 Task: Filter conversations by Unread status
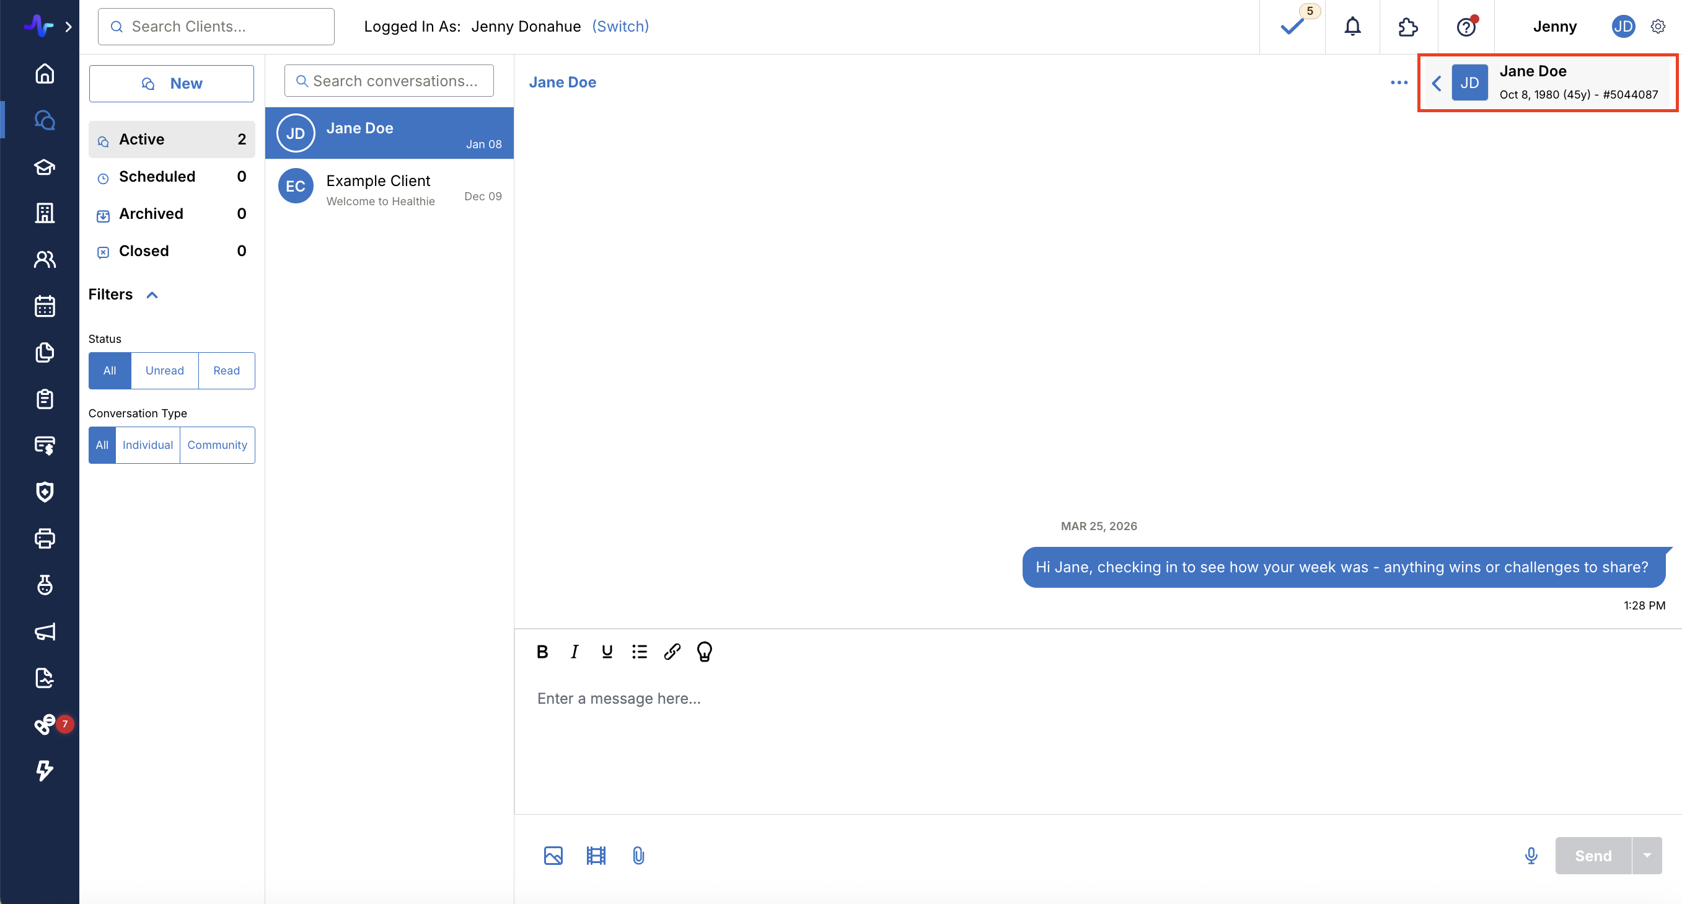pyautogui.click(x=165, y=370)
